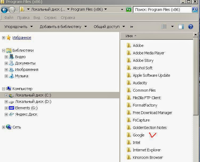Open view options dropdown arrow
200x162 pixels.
coord(172,27)
